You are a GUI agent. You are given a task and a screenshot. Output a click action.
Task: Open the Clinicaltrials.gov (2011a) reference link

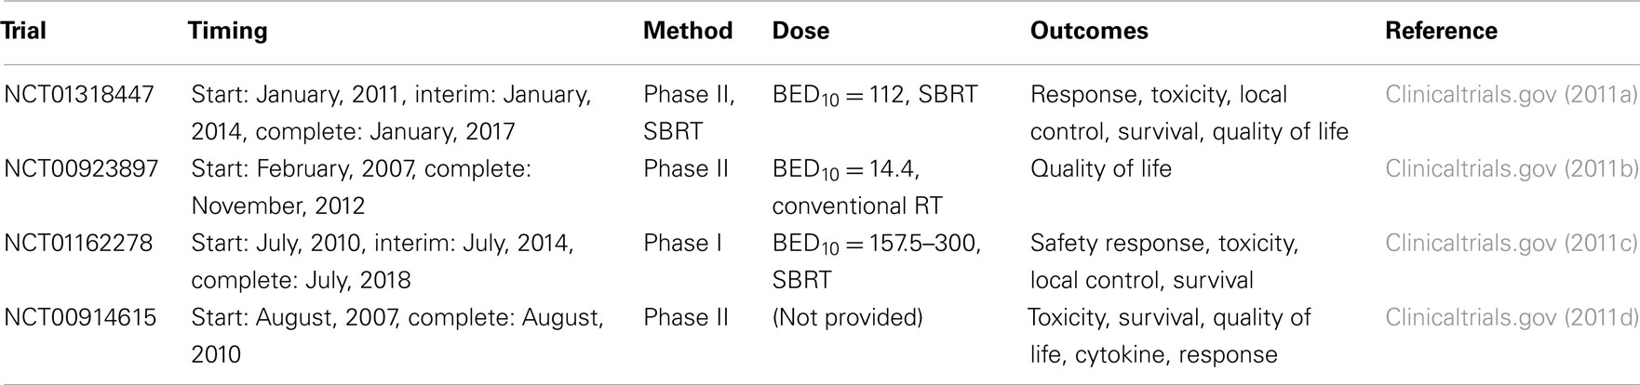coord(1511,95)
